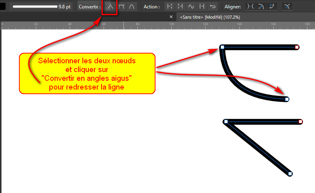
Task: Click the Break curve action icon
Action: point(170,7)
